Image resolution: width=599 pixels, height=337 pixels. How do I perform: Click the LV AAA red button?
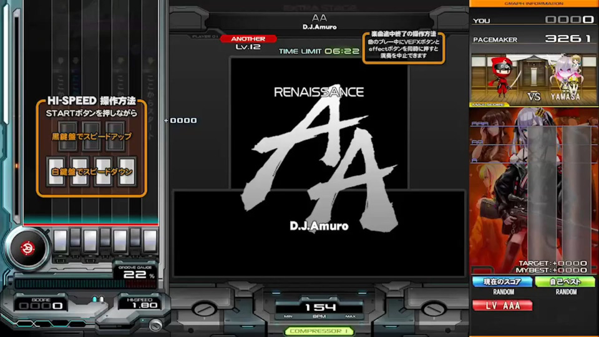503,305
